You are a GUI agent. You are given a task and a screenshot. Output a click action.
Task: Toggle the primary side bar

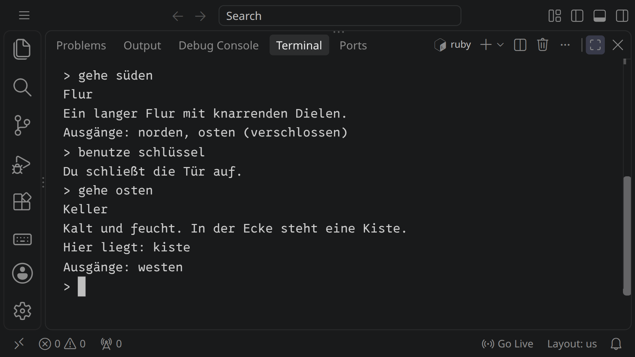pyautogui.click(x=577, y=16)
